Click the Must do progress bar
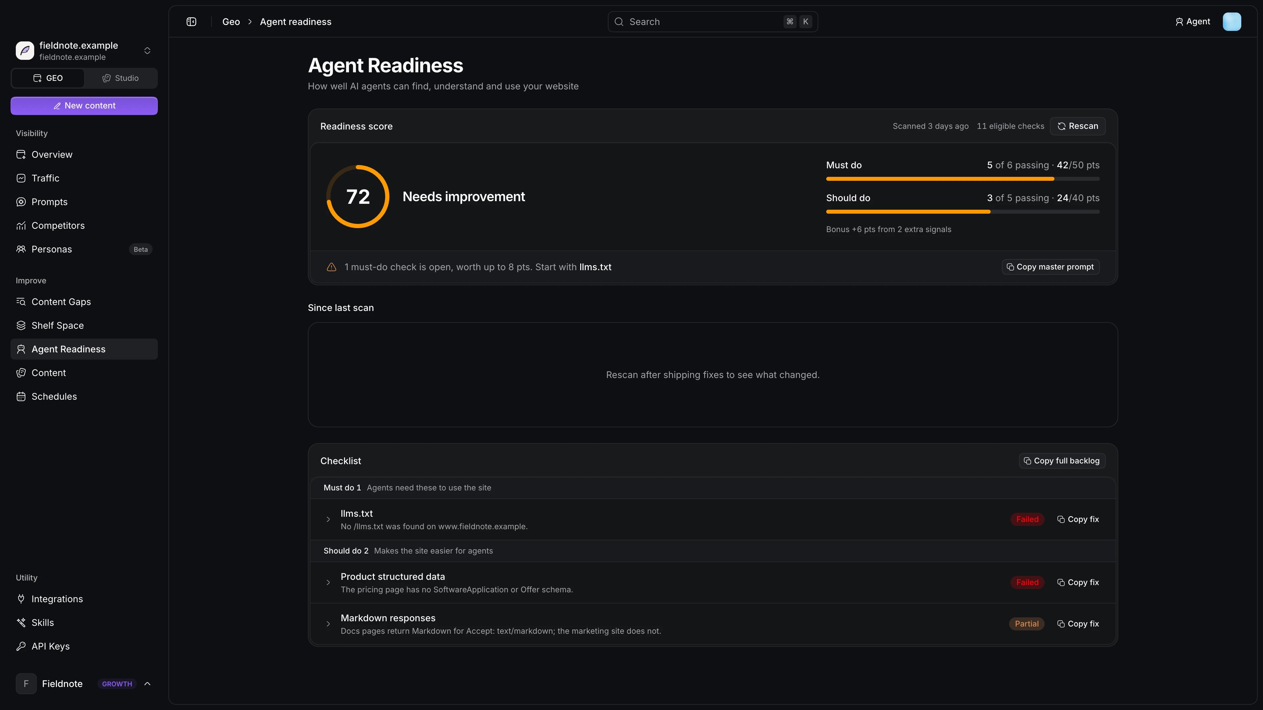The width and height of the screenshot is (1263, 710). click(x=962, y=179)
